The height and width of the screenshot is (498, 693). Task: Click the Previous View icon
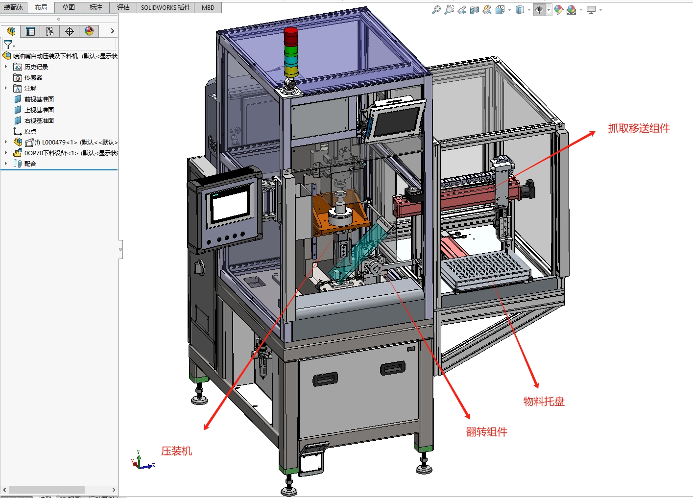pos(461,9)
